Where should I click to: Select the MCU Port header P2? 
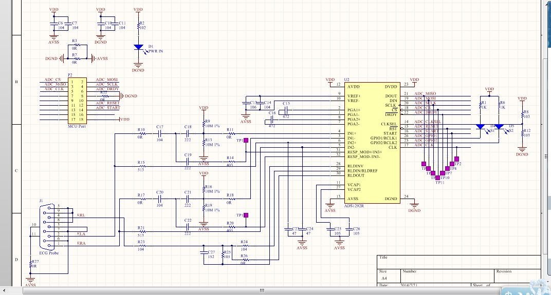(77, 101)
